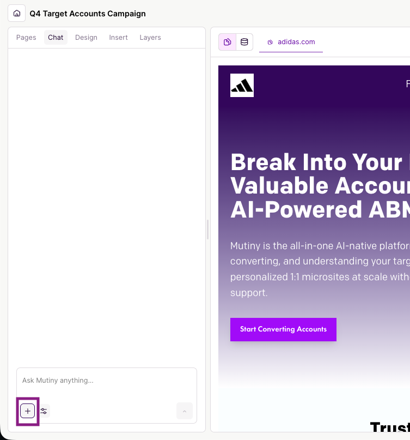Open the Pages tab
Viewport: 410px width, 440px height.
pyautogui.click(x=26, y=38)
